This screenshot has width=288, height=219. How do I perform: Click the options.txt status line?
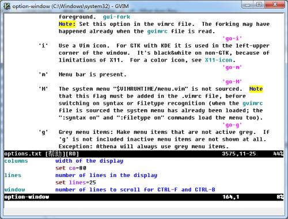point(143,154)
